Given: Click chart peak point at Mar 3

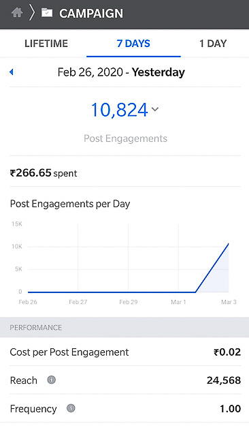Looking at the screenshot, I should click(x=229, y=243).
